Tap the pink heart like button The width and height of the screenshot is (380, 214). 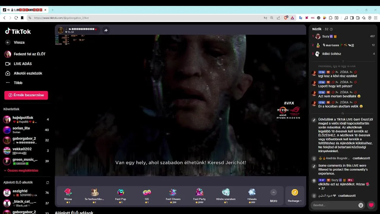pyautogui.click(x=371, y=205)
